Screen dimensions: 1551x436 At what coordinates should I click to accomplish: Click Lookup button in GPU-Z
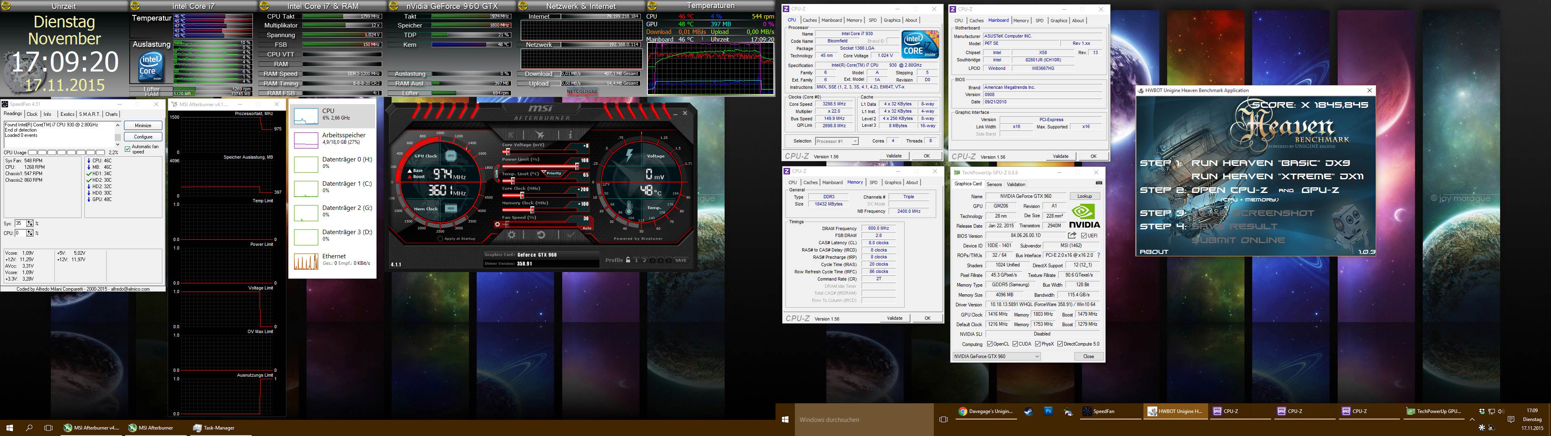click(1085, 196)
